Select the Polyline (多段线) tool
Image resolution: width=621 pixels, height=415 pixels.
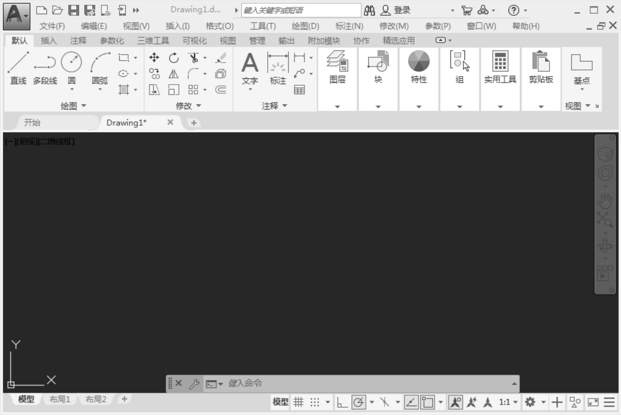[x=45, y=68]
